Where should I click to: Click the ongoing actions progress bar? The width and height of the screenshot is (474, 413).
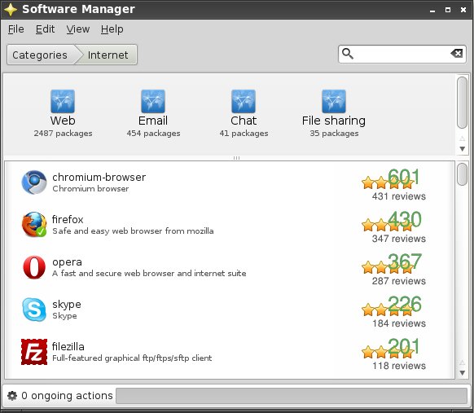(x=292, y=396)
